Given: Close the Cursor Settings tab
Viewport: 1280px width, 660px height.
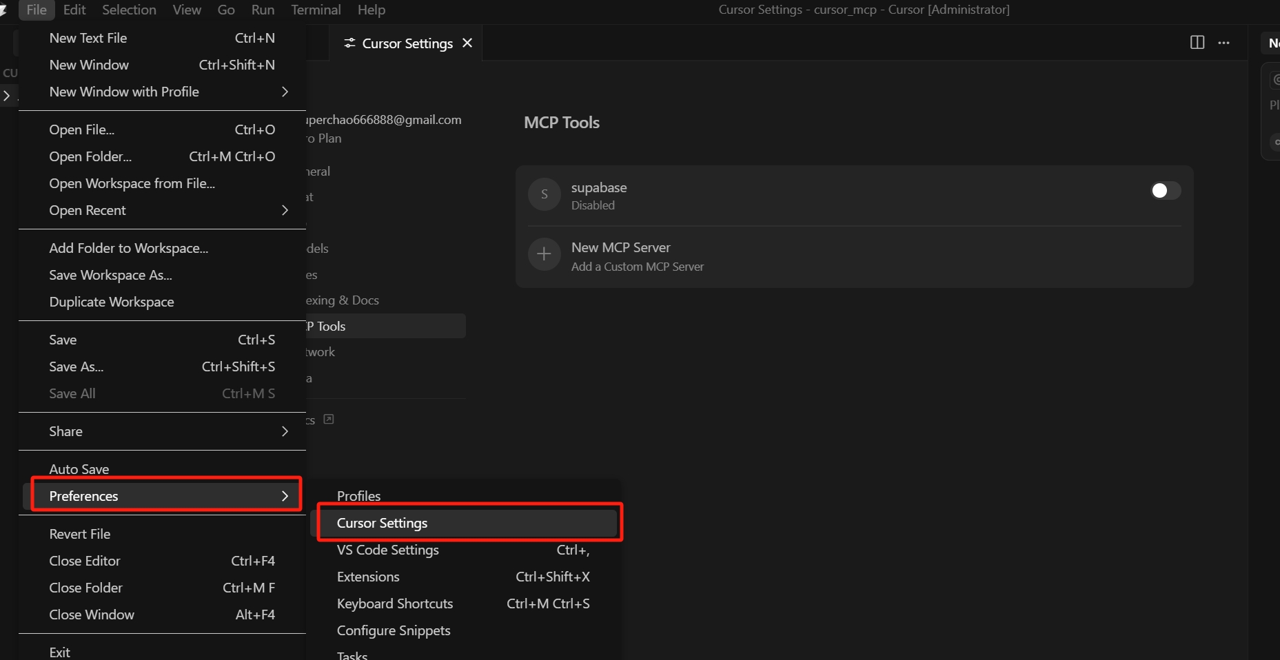Looking at the screenshot, I should (x=467, y=43).
